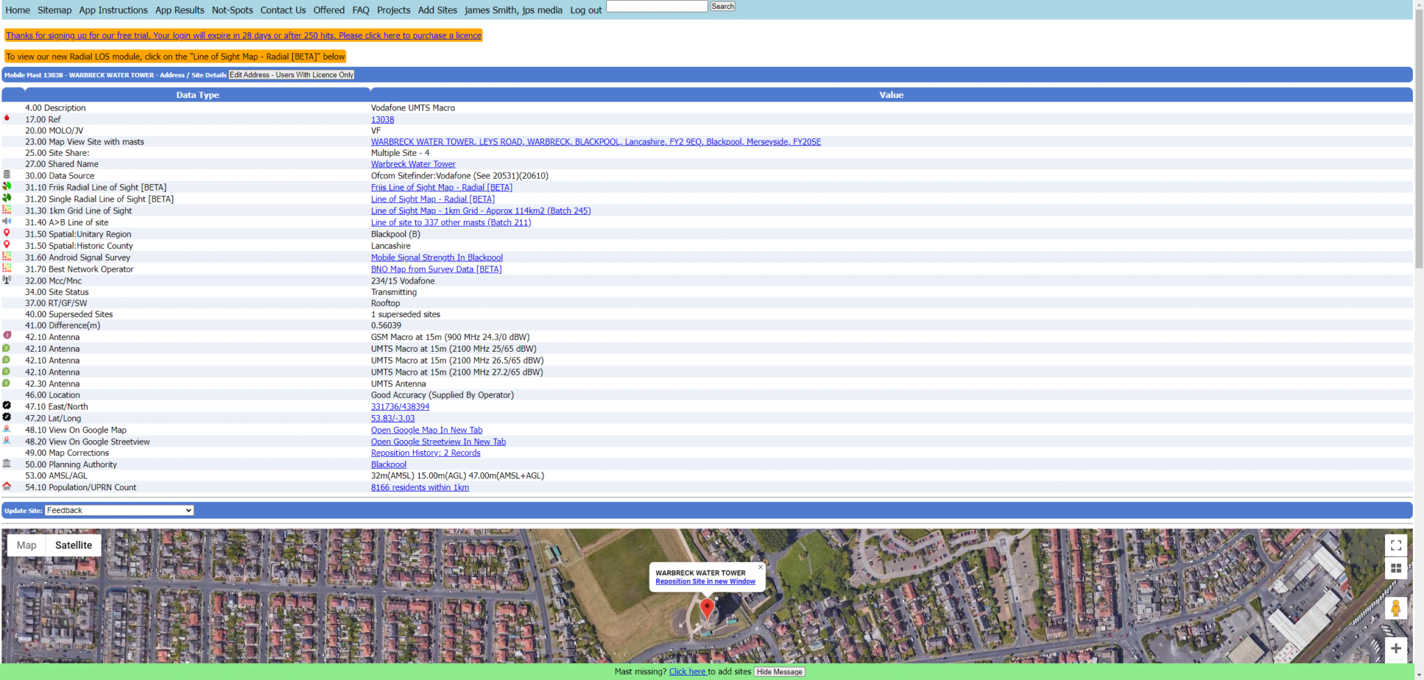Click the speaker icon beside A>B Line of site
The image size is (1424, 680).
click(x=7, y=221)
